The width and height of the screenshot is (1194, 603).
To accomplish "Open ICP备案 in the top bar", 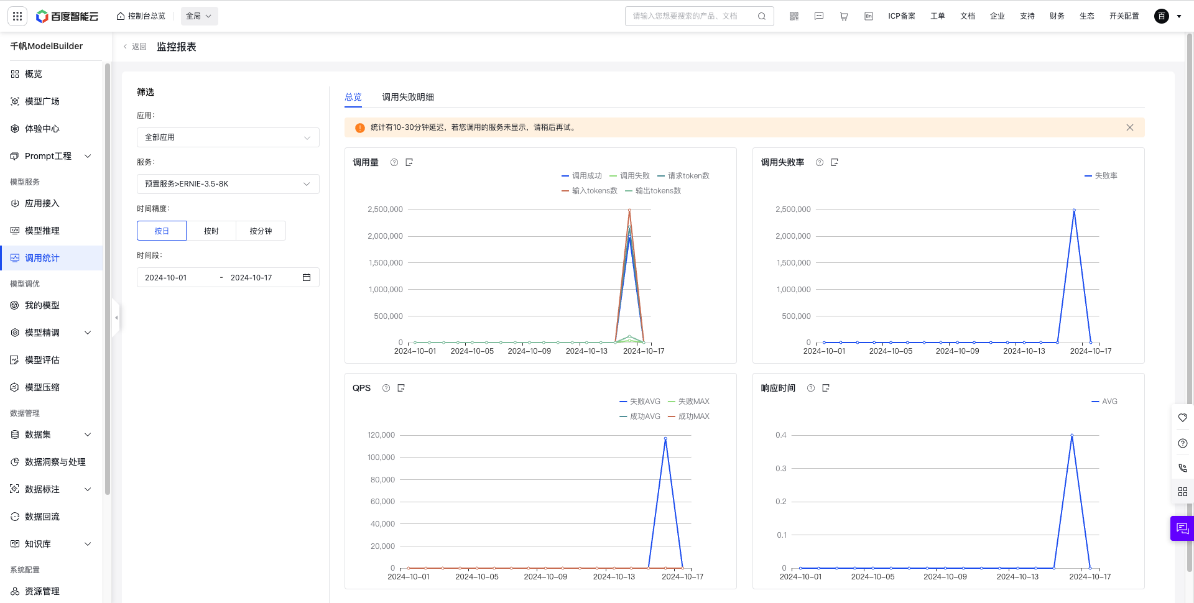I will 902,16.
